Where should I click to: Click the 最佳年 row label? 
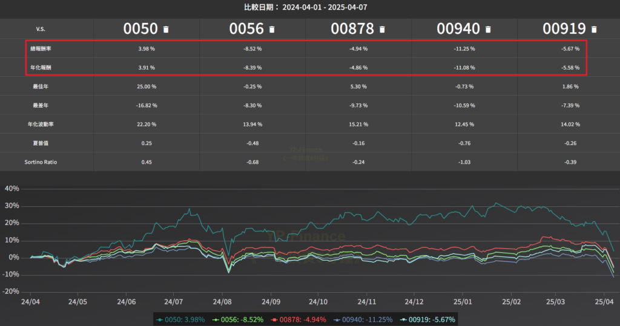point(41,86)
